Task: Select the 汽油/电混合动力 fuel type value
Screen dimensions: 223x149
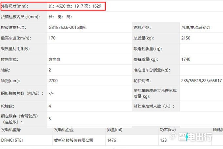Action: tap(198, 27)
